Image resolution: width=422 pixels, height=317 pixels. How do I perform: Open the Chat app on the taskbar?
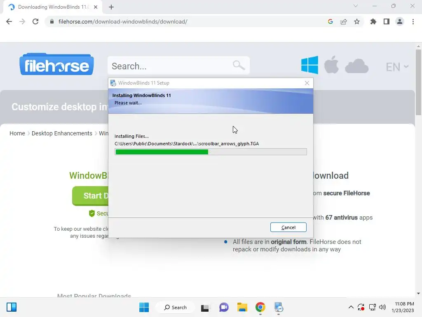(x=224, y=307)
